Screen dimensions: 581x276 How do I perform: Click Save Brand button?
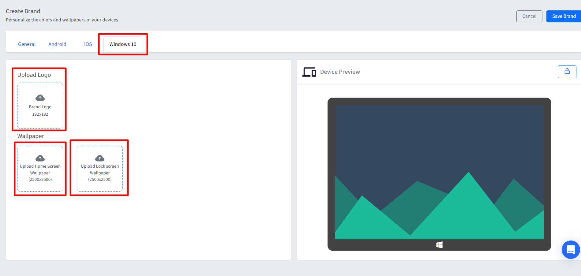(564, 16)
